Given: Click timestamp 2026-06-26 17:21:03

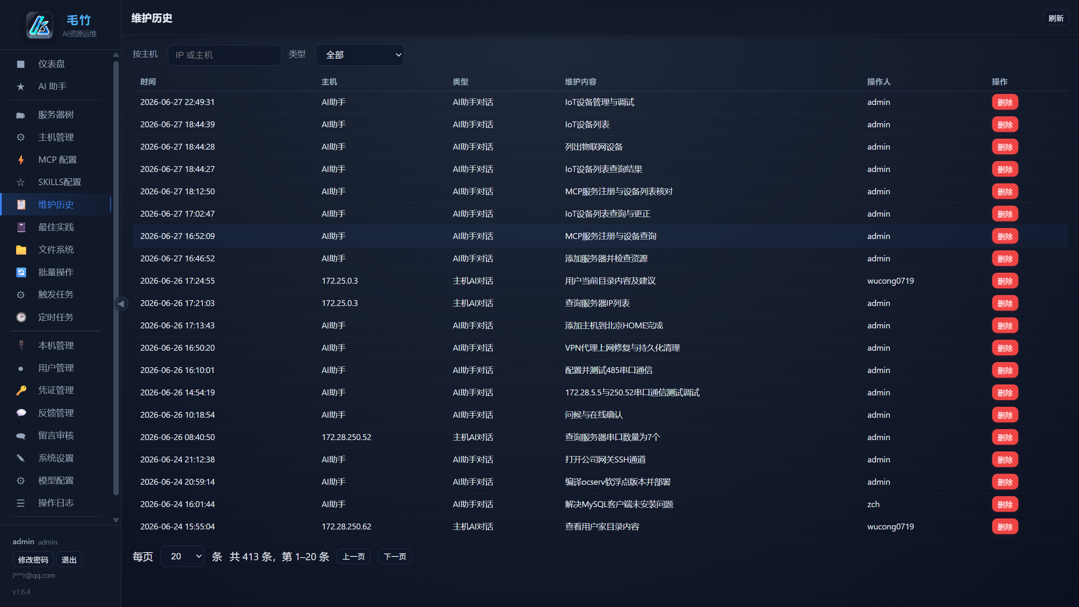Looking at the screenshot, I should 177,303.
